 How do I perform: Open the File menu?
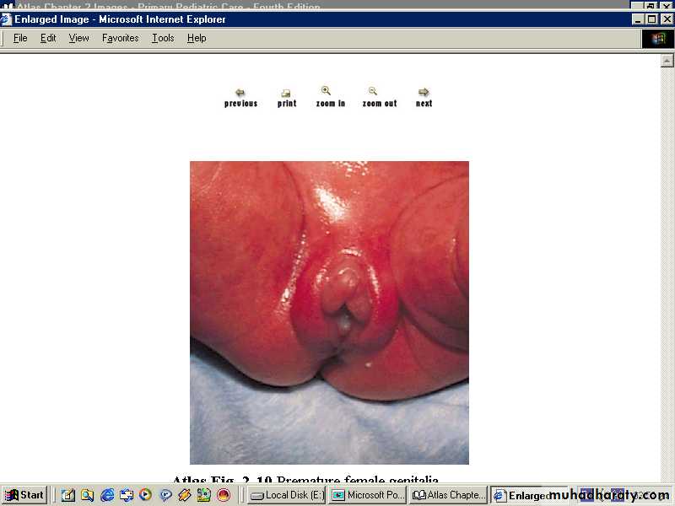pyautogui.click(x=20, y=38)
